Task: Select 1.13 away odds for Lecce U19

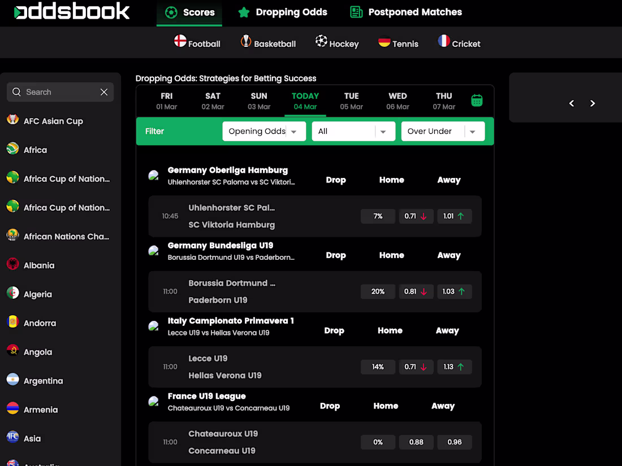Action: click(x=454, y=367)
